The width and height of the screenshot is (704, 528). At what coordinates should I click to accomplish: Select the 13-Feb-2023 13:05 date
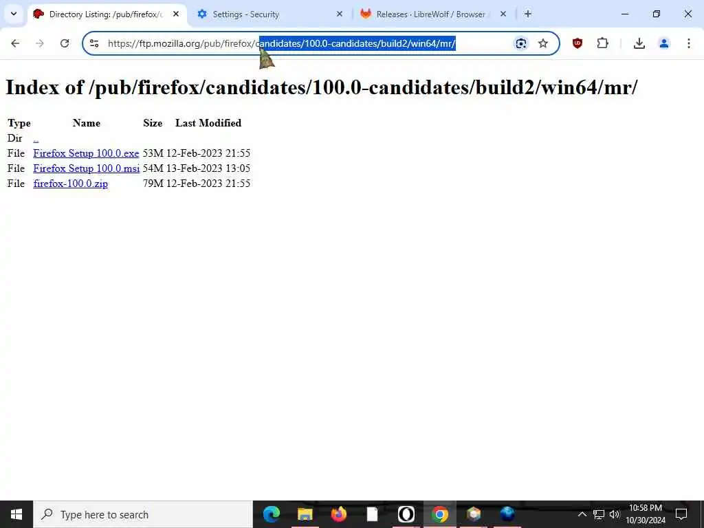208,168
